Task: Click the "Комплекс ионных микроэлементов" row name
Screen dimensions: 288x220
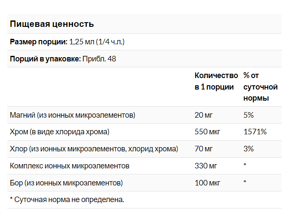Action: tap(69, 165)
